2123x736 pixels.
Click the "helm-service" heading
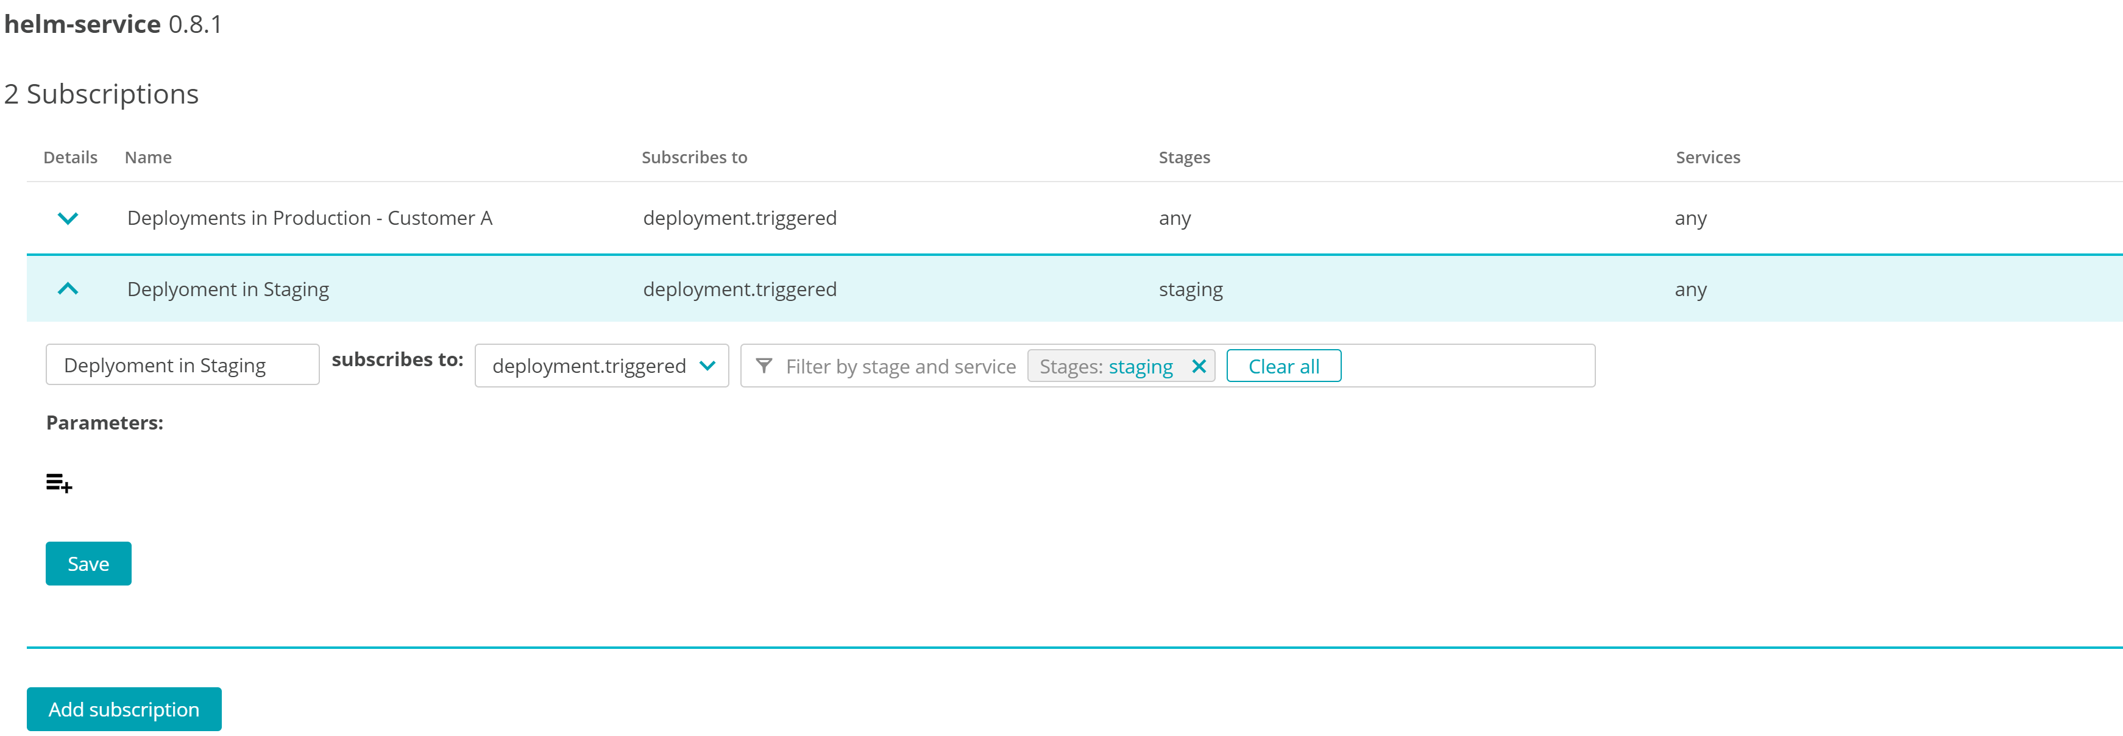(82, 24)
